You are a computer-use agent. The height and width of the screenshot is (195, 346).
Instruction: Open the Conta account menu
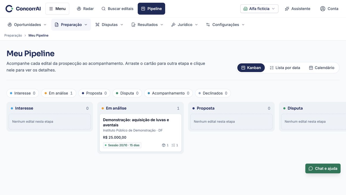[329, 9]
